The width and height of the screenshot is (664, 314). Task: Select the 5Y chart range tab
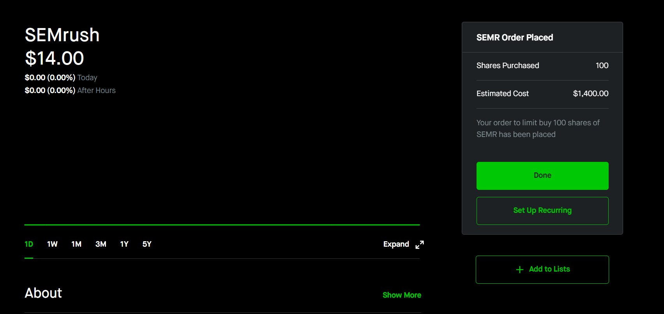pos(147,244)
